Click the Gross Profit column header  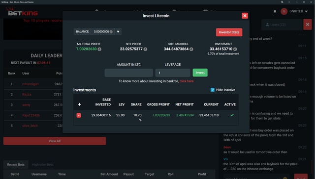point(158,104)
